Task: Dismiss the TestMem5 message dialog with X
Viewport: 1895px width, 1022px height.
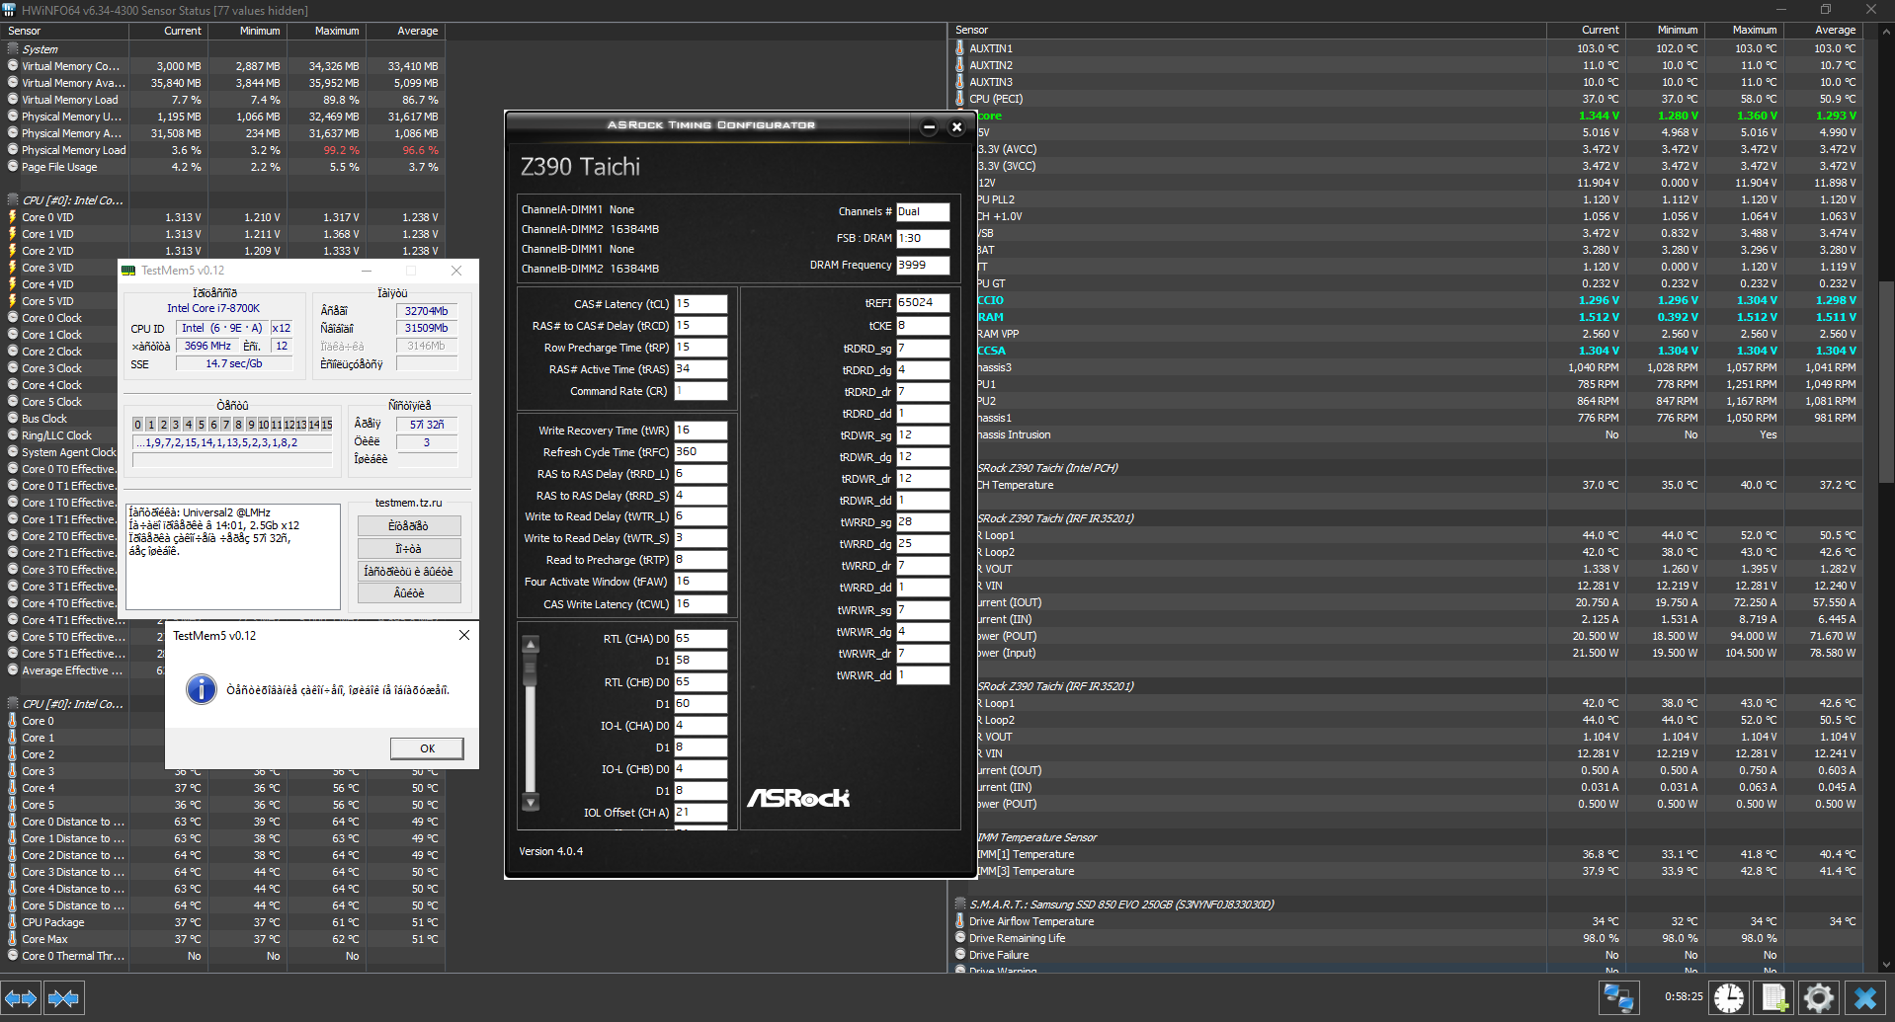Action: [x=464, y=635]
